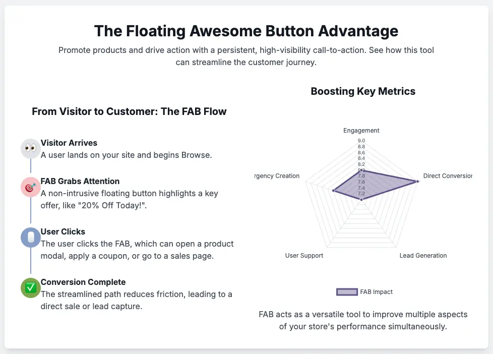Screen dimensions: 493x354
Task: Toggle the FAB Impact legend item
Action: click(x=364, y=292)
